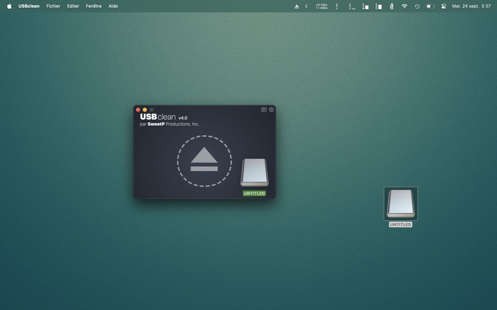Minimize the USBclean window
497x310 pixels.
point(145,110)
